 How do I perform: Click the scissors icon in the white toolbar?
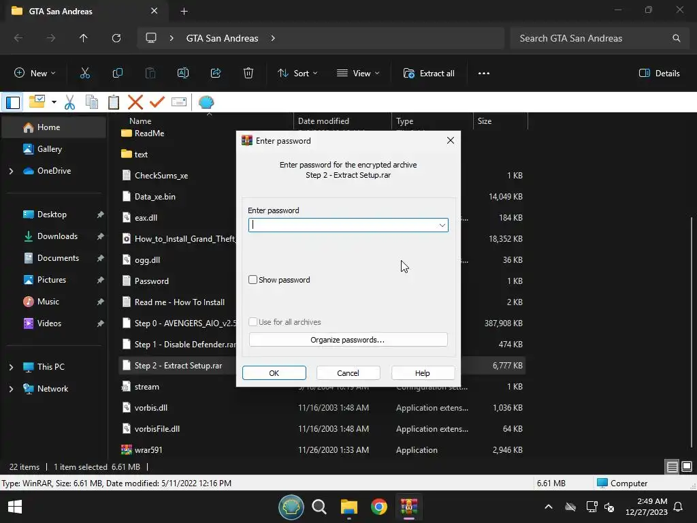(x=70, y=102)
